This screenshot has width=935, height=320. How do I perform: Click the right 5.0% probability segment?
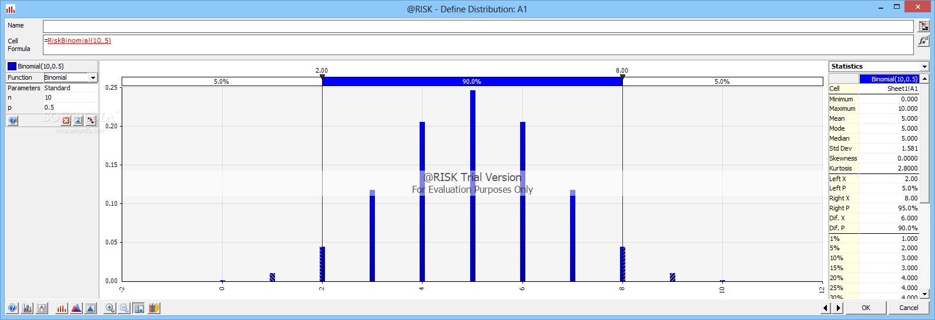[722, 81]
